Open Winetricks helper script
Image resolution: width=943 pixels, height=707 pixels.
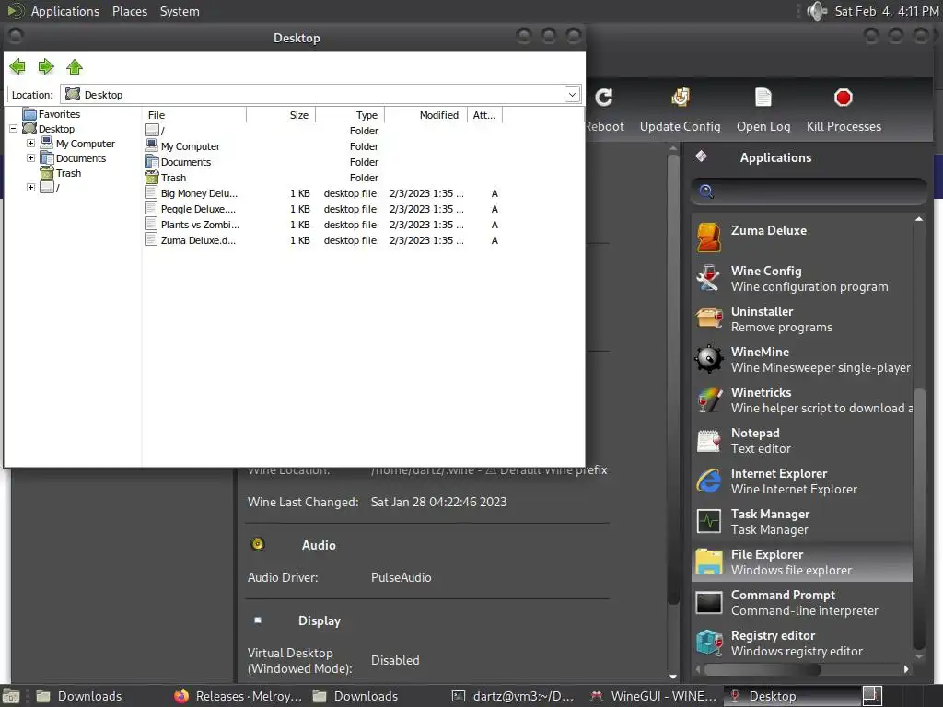tap(802, 400)
